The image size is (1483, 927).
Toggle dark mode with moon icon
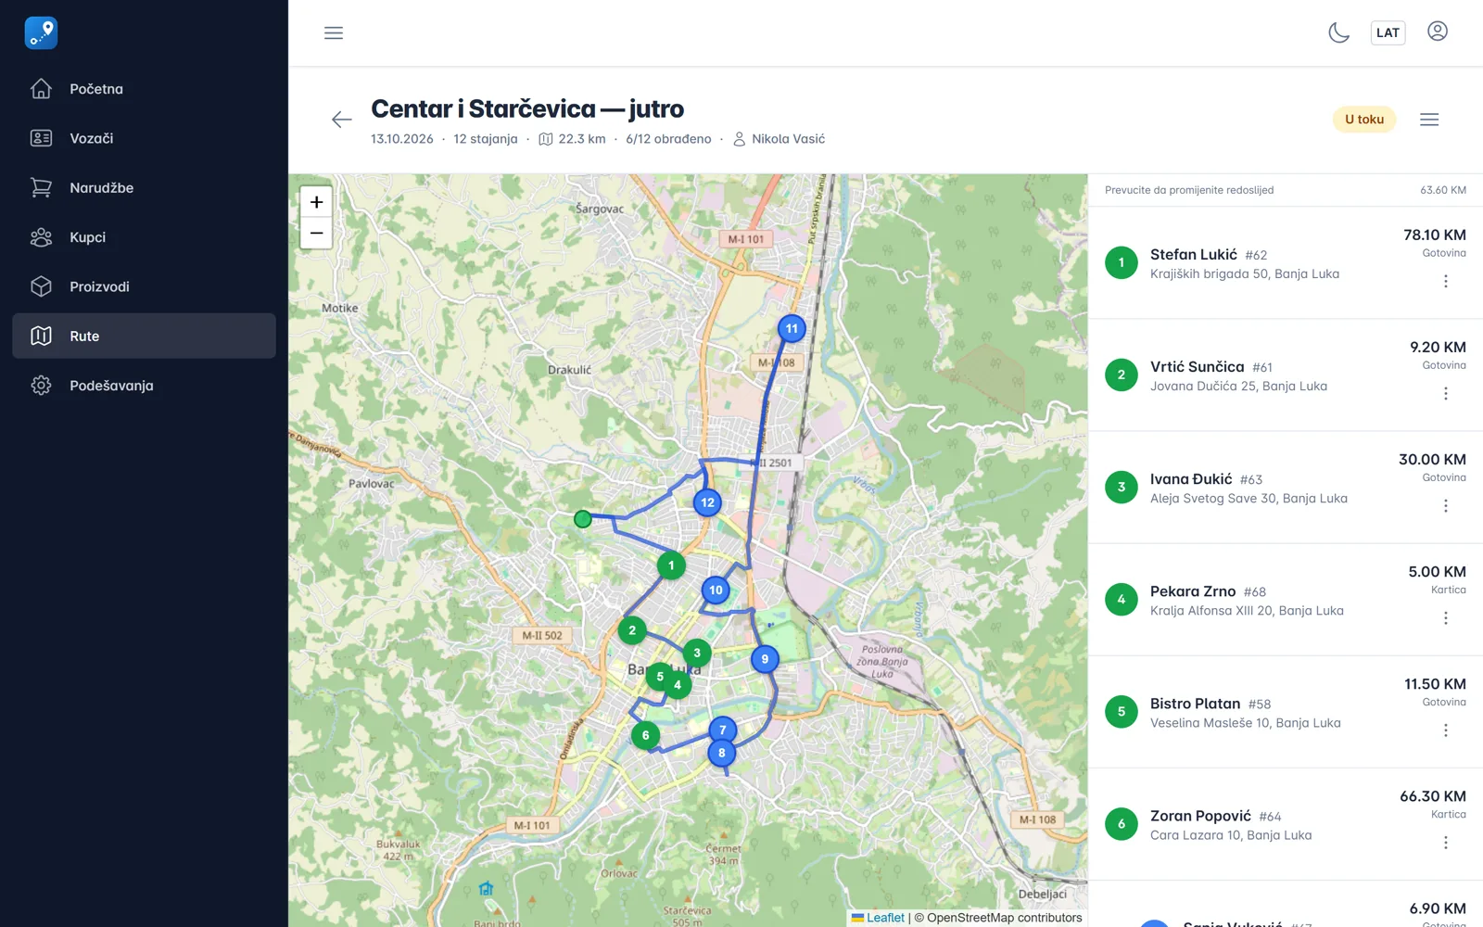pos(1338,33)
